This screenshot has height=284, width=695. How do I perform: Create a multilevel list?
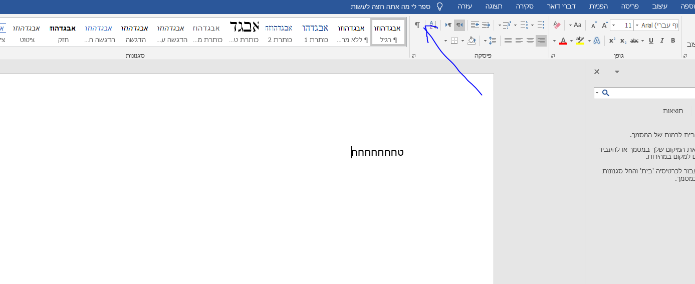click(x=507, y=25)
